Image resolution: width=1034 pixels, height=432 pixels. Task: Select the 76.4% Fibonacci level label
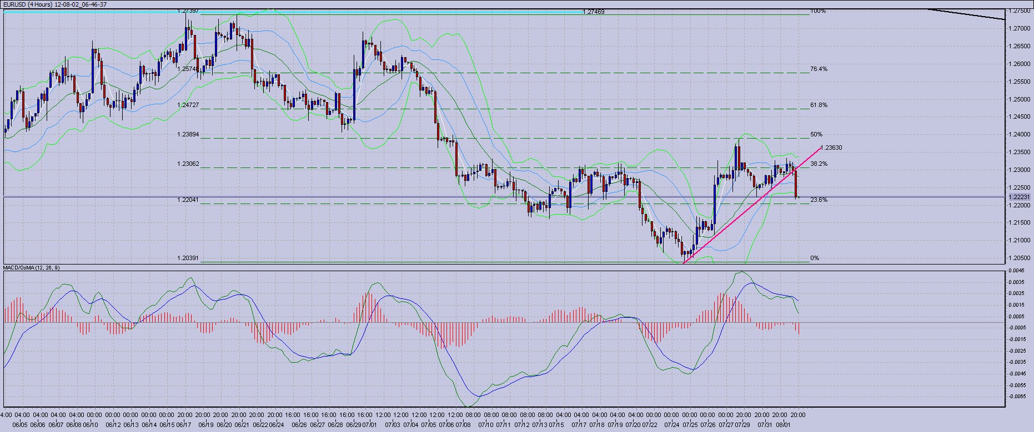[819, 69]
